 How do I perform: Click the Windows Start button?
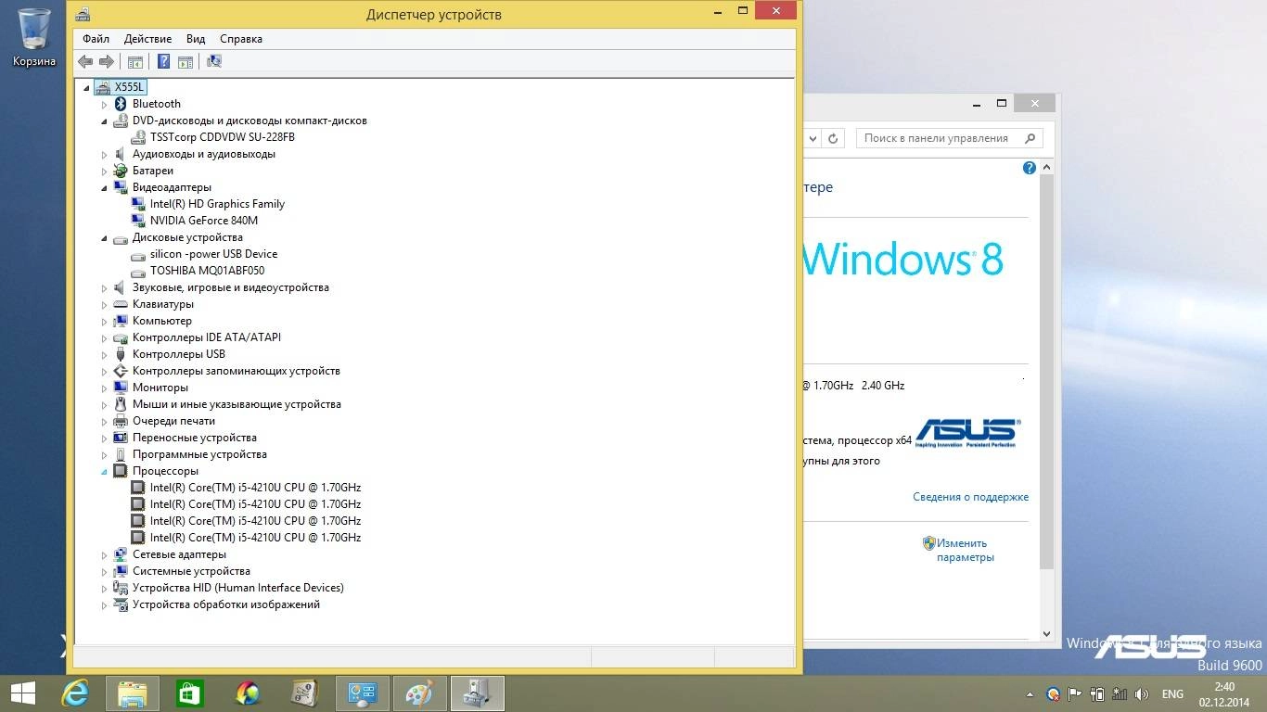22,693
